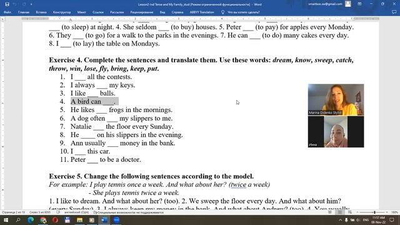Click the account email in title bar

coord(325,4)
